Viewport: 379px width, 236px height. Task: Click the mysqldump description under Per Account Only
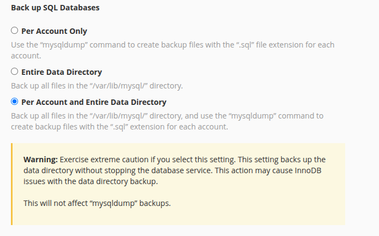click(x=173, y=50)
